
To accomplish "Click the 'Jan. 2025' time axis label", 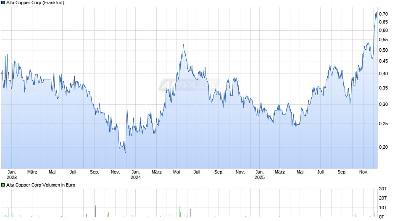I will (259, 175).
